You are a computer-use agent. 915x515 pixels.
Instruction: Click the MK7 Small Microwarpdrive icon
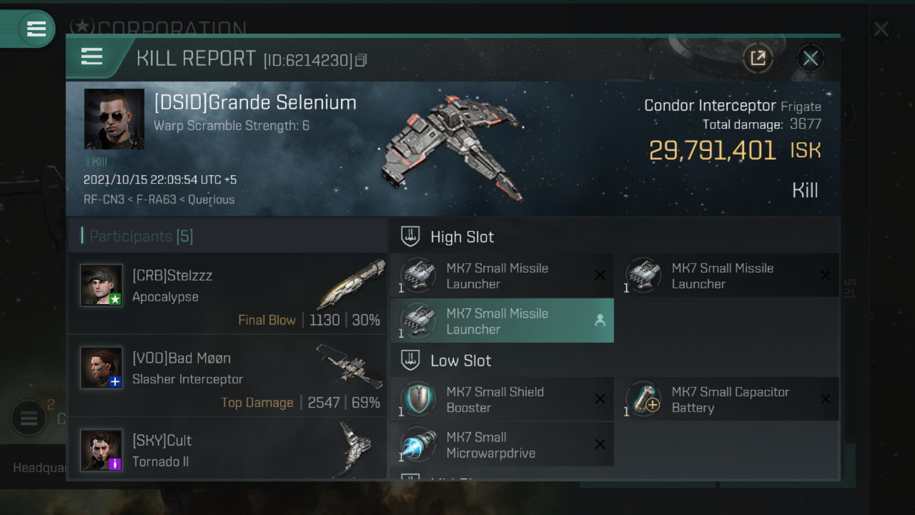click(418, 445)
